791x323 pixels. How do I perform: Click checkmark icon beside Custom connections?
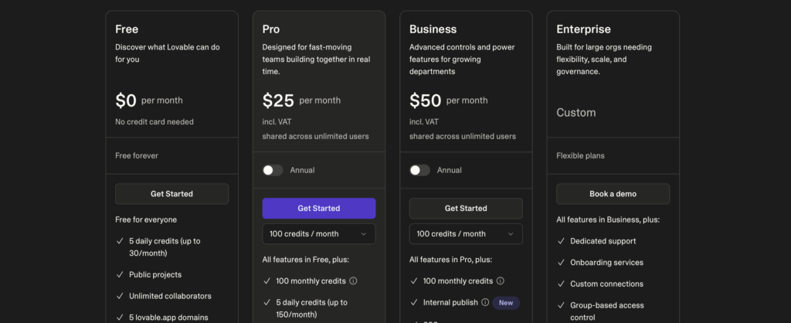pyautogui.click(x=561, y=284)
